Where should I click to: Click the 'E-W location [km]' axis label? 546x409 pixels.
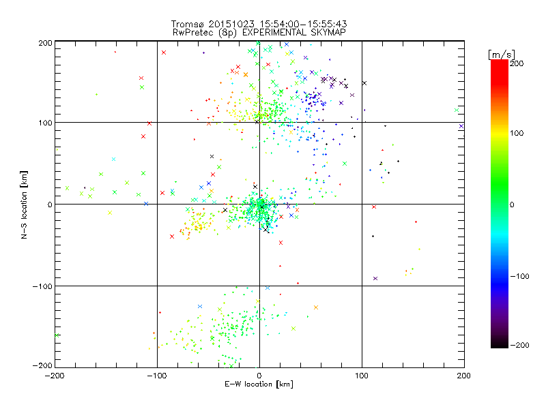(259, 384)
